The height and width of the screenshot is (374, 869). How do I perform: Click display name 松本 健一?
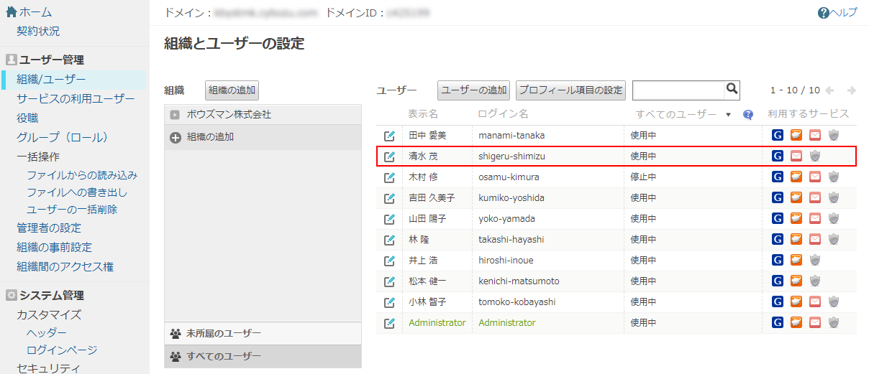pos(427,281)
